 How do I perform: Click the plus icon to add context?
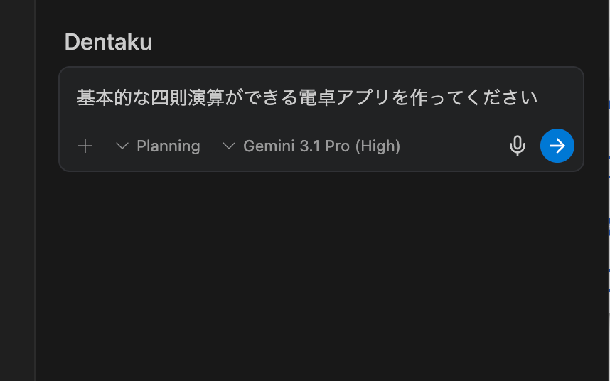pos(85,146)
